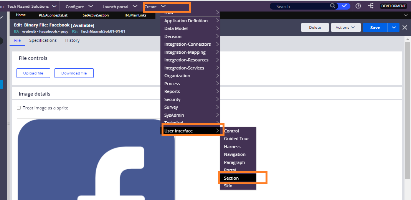Open the File tab
The height and width of the screenshot is (200, 411).
(17, 40)
